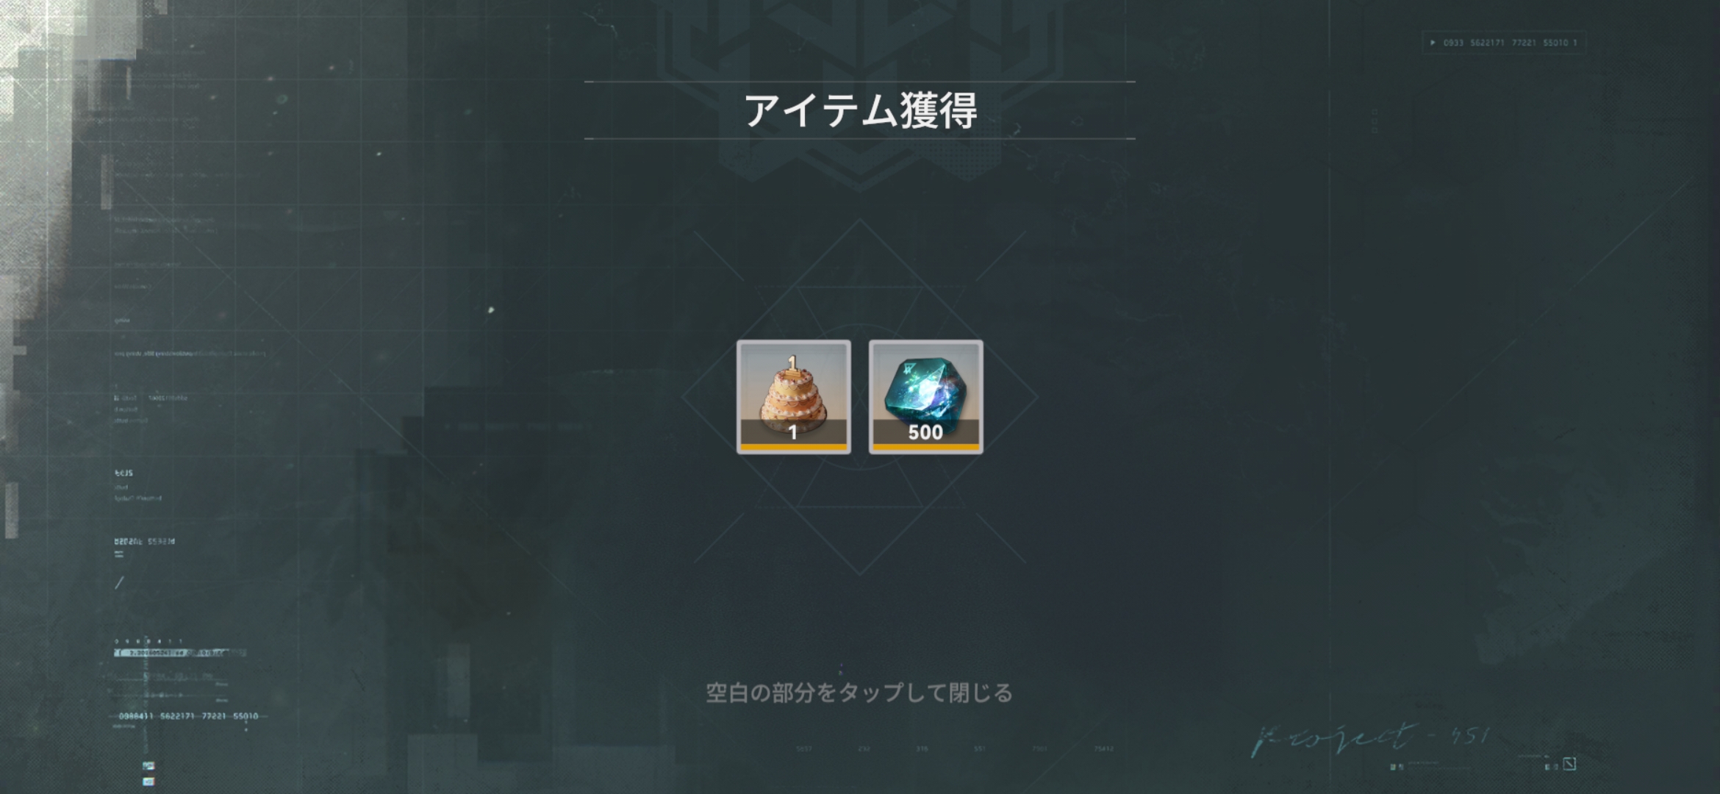The width and height of the screenshot is (1720, 794).
Task: Click the spaced 0 9 8 8 4 1 1 digits
Action: 148,641
